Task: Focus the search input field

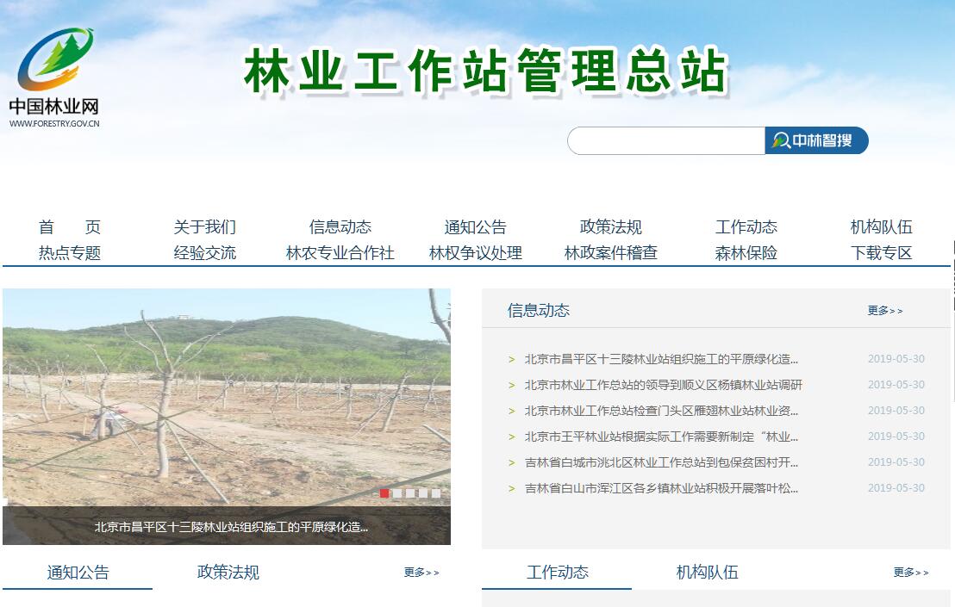Action: tap(665, 141)
